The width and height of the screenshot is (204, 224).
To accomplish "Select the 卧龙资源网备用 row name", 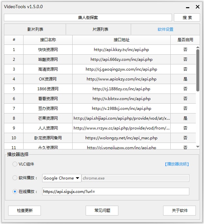I will [48, 138].
